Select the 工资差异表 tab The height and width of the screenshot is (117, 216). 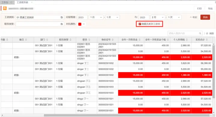(x=22, y=2)
